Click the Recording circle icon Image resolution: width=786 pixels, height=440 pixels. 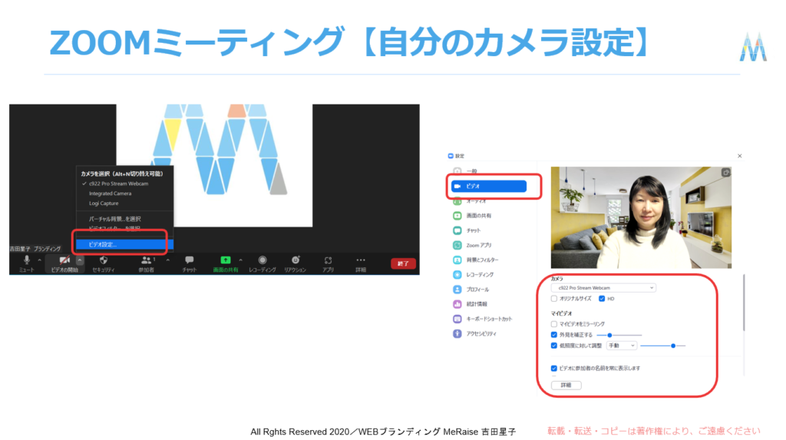click(263, 260)
